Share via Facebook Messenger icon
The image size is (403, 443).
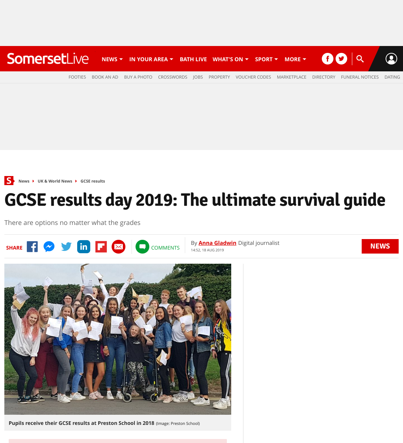(x=49, y=247)
